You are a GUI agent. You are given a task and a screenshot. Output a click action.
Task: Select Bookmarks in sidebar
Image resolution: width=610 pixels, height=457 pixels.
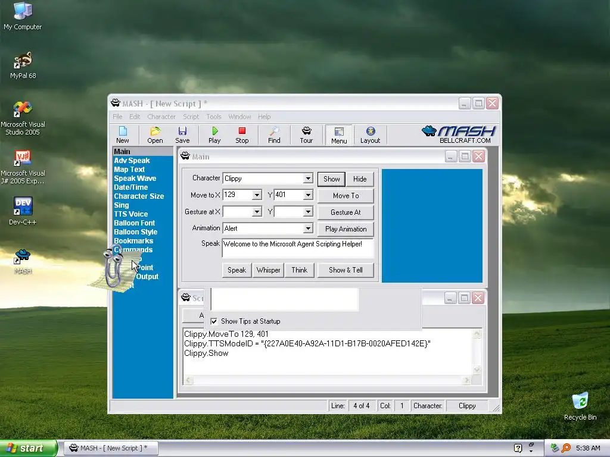click(133, 241)
